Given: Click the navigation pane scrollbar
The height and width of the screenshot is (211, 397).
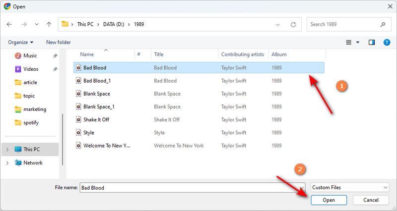Looking at the screenshot, I should pyautogui.click(x=63, y=140).
